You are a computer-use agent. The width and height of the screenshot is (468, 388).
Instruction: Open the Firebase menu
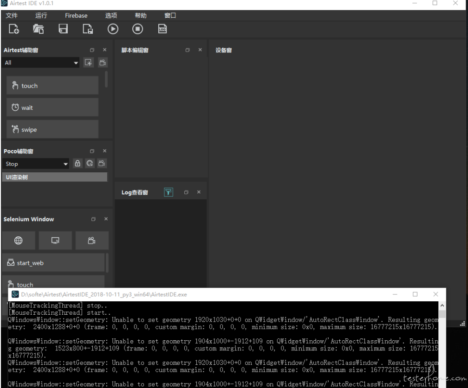point(76,15)
